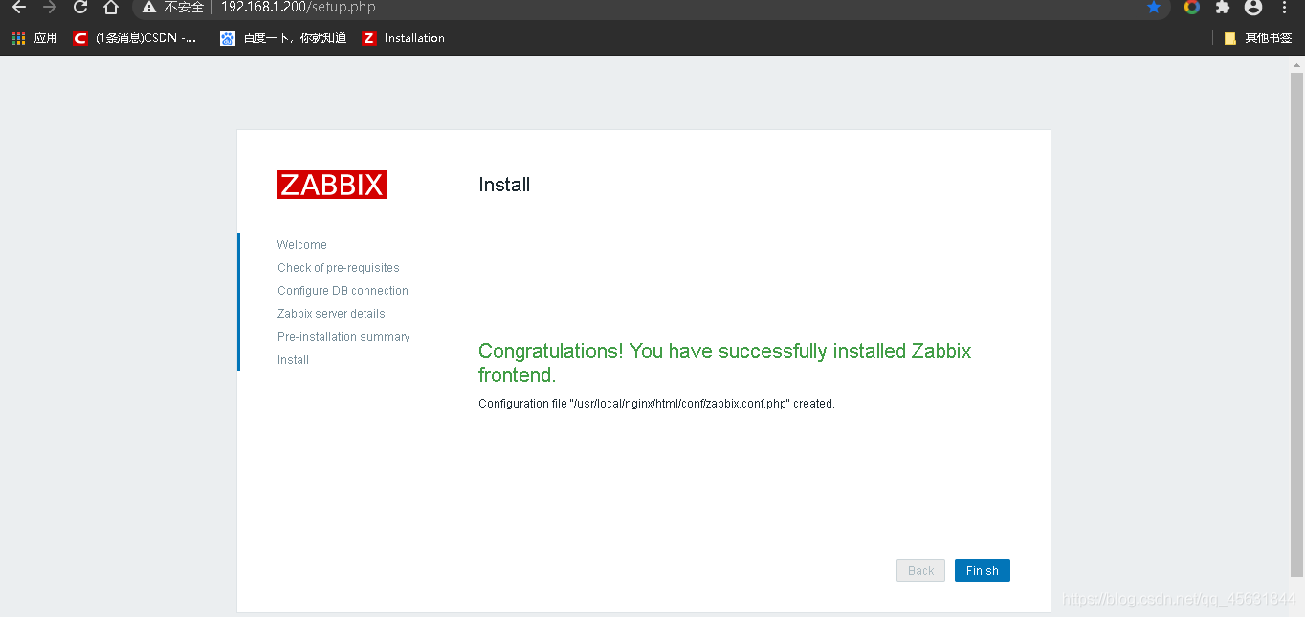Select the Welcome step
This screenshot has width=1305, height=617.
click(302, 245)
